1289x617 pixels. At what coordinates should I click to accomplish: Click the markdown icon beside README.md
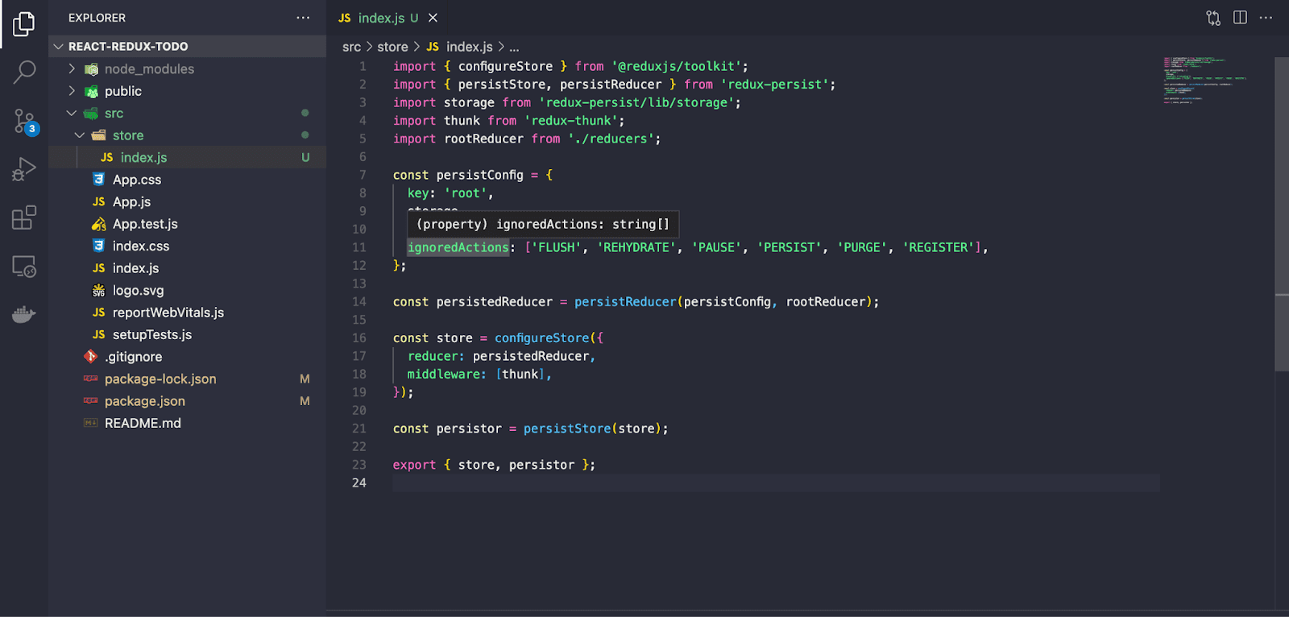point(90,424)
